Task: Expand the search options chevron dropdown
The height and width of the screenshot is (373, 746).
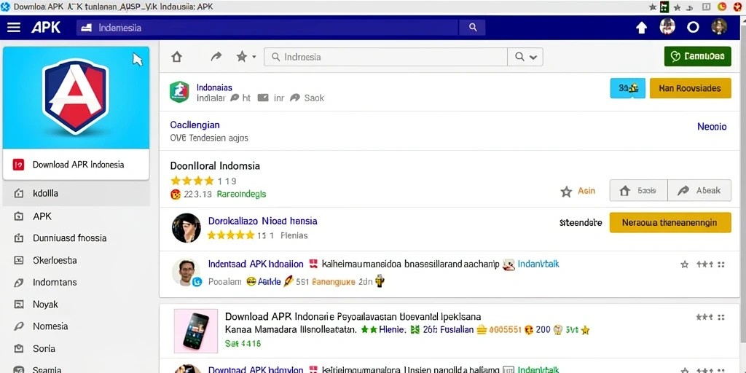Action: pyautogui.click(x=533, y=57)
